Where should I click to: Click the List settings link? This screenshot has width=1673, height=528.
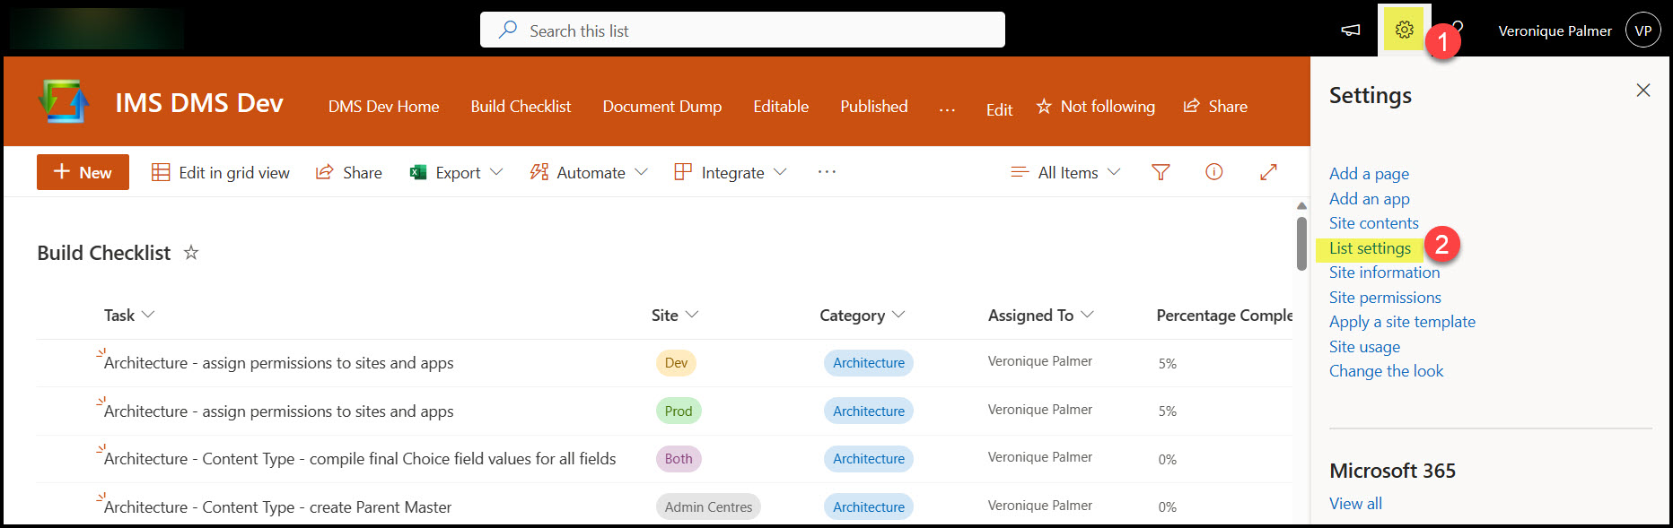tap(1370, 248)
